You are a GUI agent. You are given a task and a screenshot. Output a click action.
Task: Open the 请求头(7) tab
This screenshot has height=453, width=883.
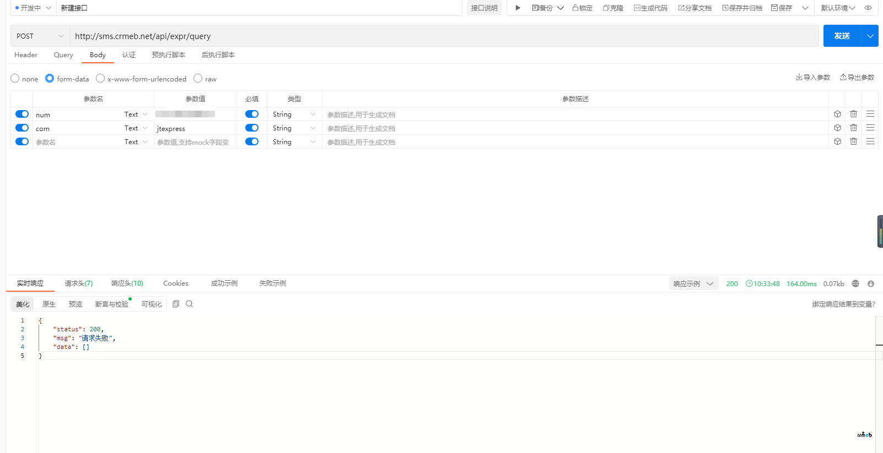[79, 283]
